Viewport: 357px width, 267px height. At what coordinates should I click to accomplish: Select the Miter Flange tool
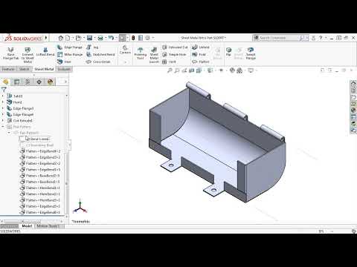70,54
